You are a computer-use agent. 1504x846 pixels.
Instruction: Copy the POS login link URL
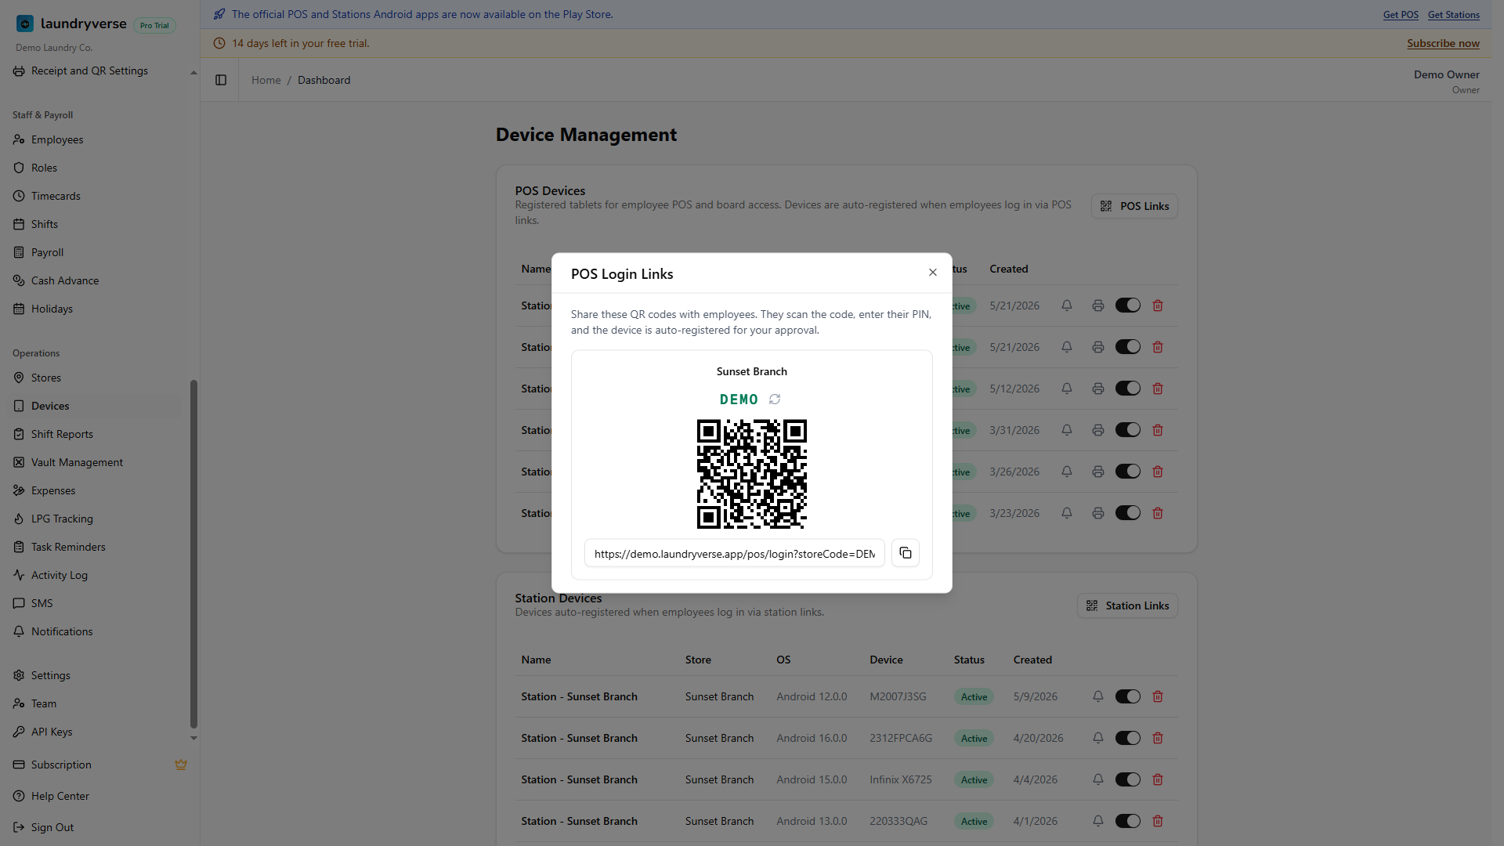tap(906, 553)
